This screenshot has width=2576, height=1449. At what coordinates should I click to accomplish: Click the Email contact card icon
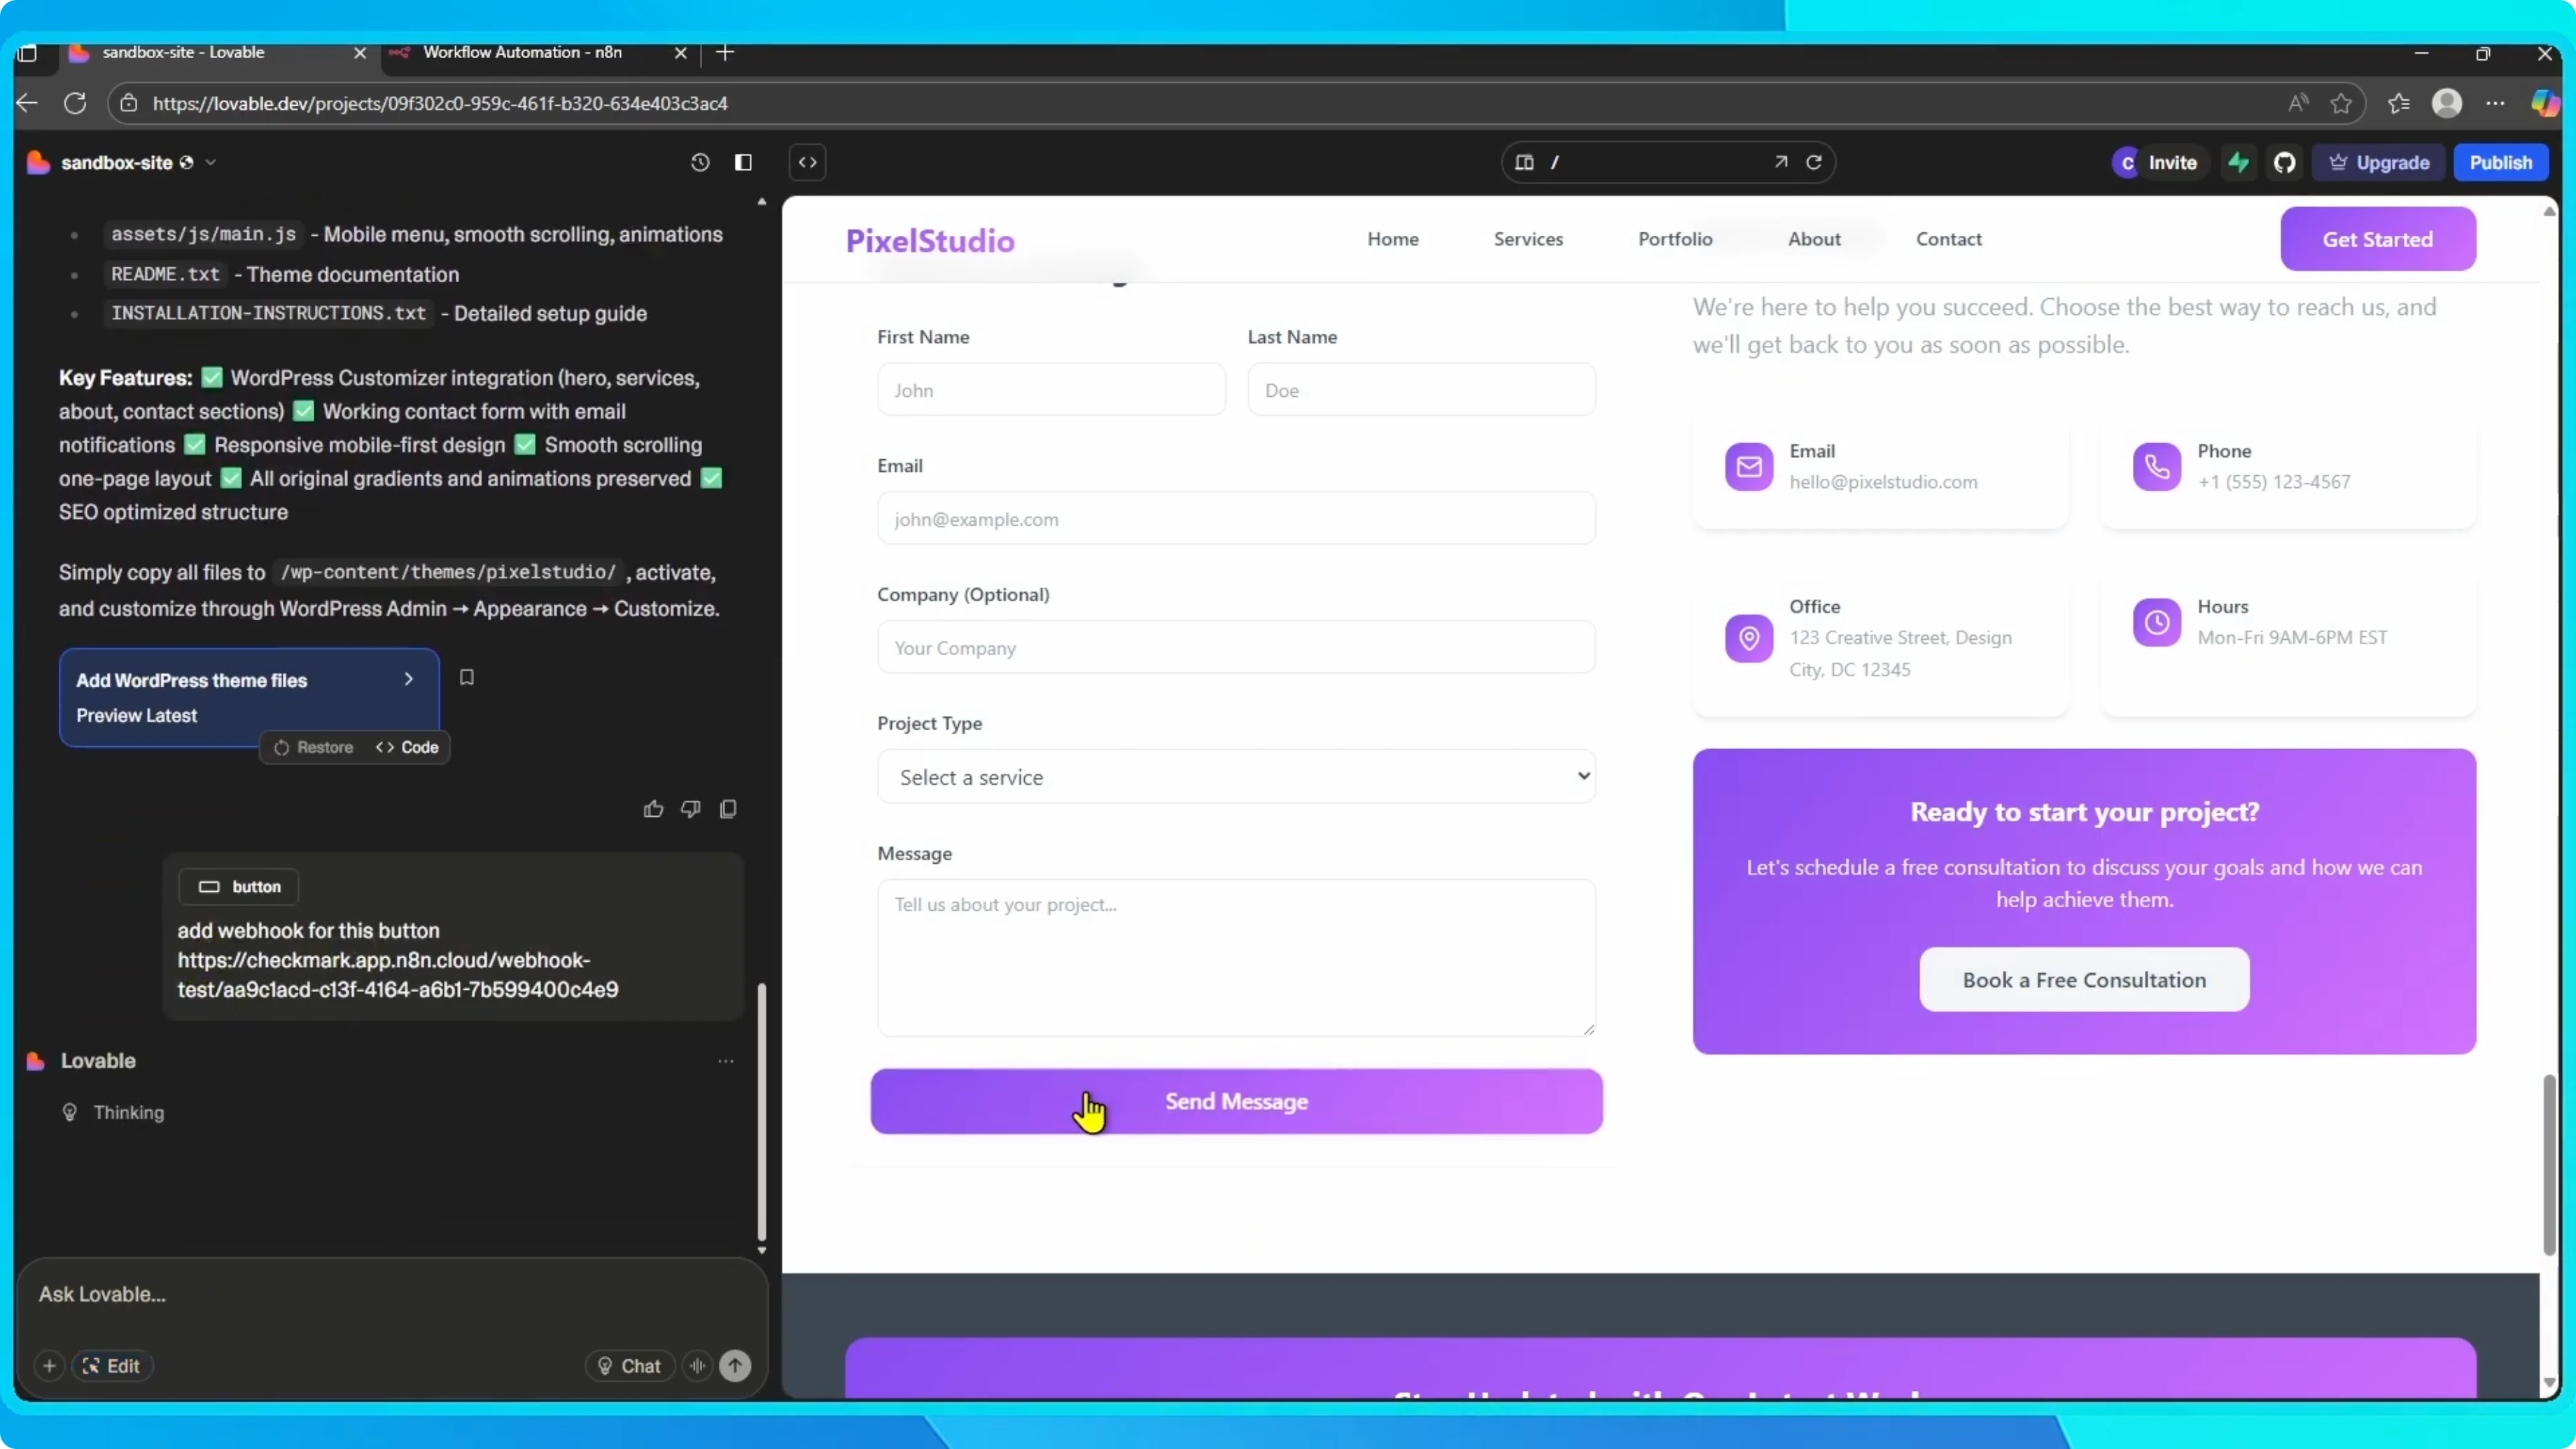tap(1749, 466)
